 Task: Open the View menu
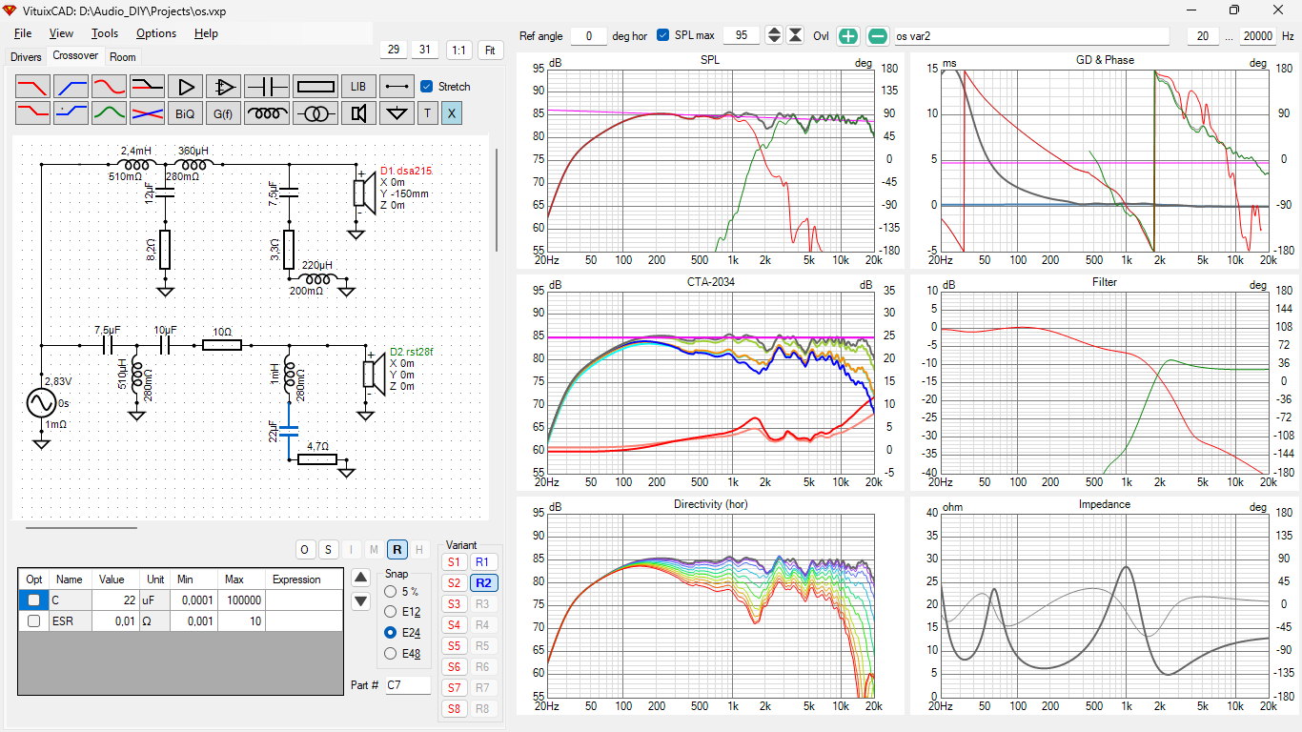61,33
